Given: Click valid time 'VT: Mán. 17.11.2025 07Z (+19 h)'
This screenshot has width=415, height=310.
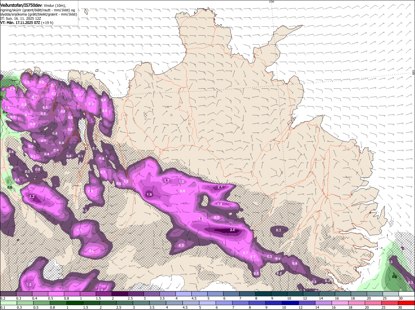Looking at the screenshot, I should pyautogui.click(x=27, y=23).
